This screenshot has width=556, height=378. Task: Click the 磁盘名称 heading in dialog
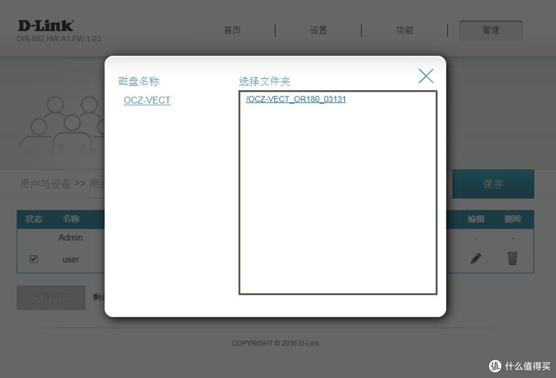click(138, 81)
